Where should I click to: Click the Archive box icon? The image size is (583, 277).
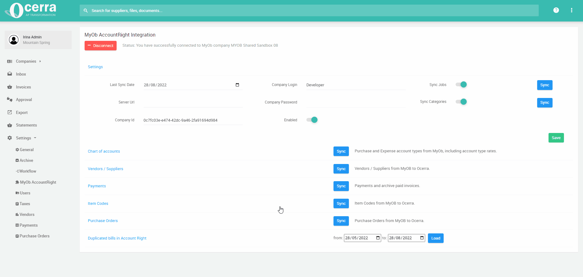point(17,160)
